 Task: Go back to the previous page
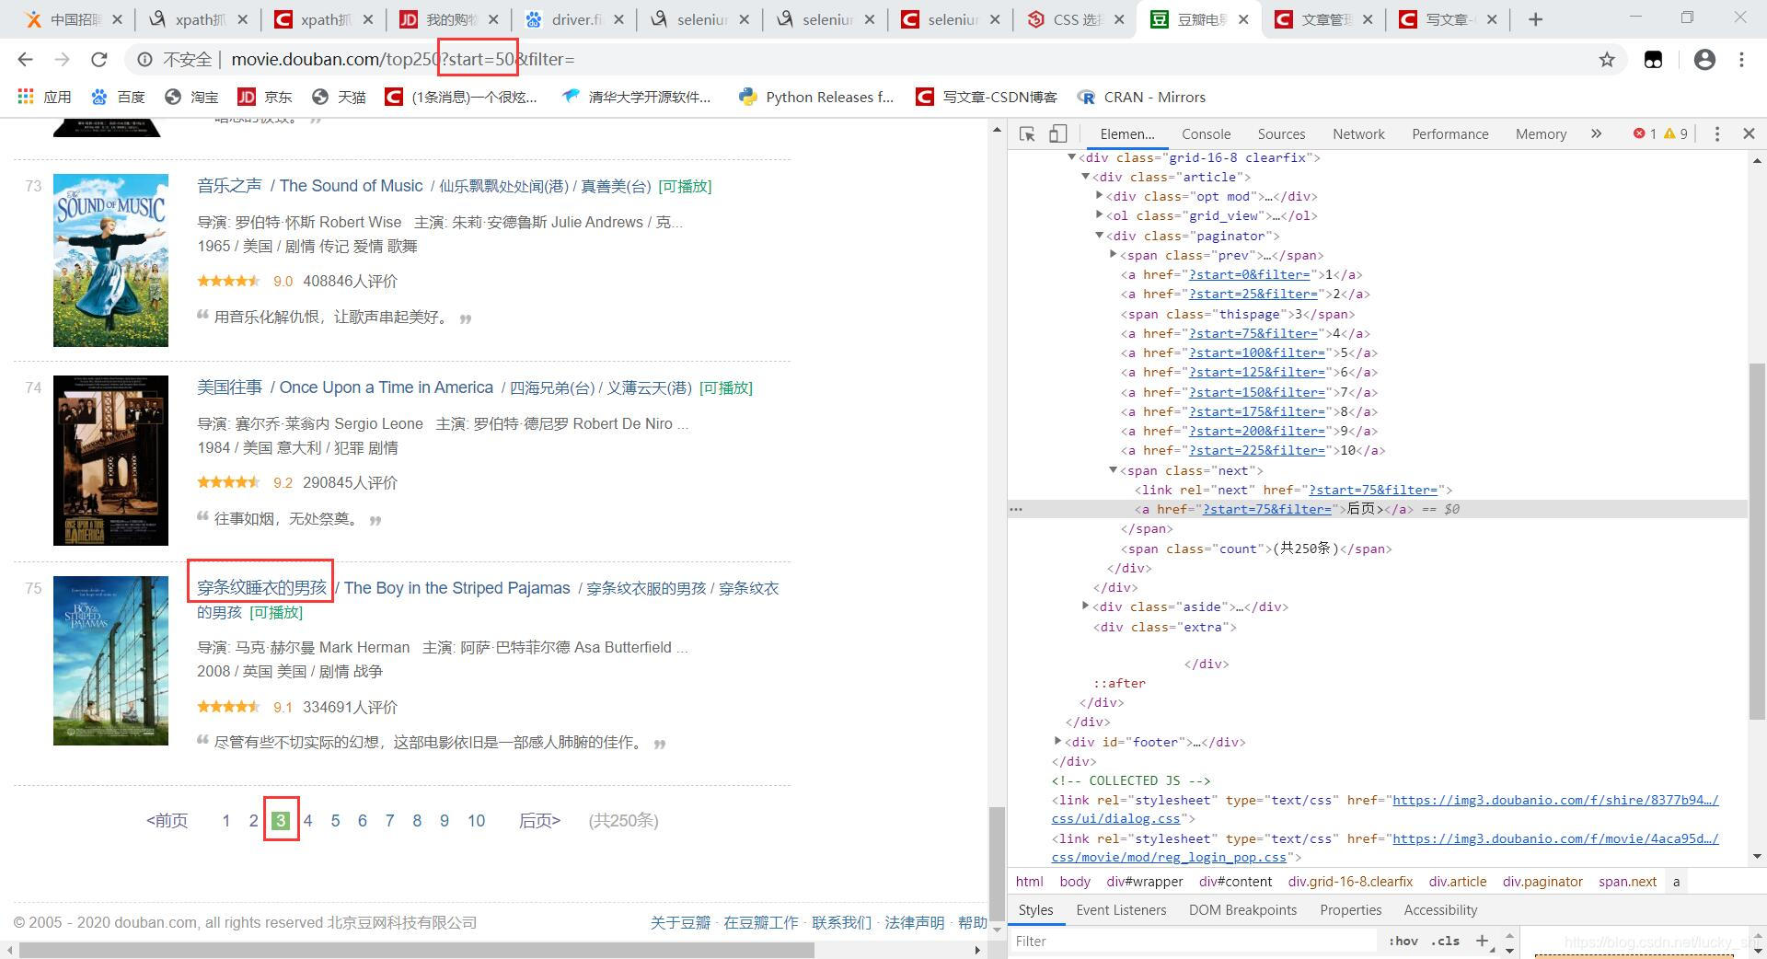click(25, 60)
